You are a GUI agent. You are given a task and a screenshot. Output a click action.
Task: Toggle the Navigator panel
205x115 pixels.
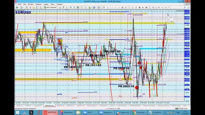(34, 7)
